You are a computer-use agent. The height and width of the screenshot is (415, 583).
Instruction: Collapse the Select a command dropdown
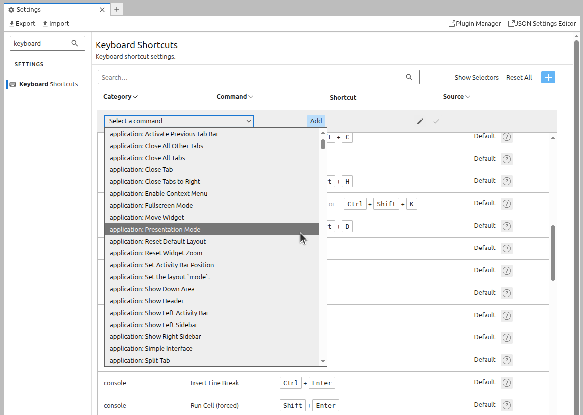click(179, 121)
